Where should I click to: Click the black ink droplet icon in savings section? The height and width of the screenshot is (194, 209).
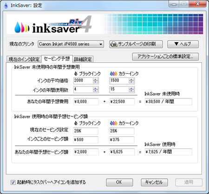click(x=76, y=123)
